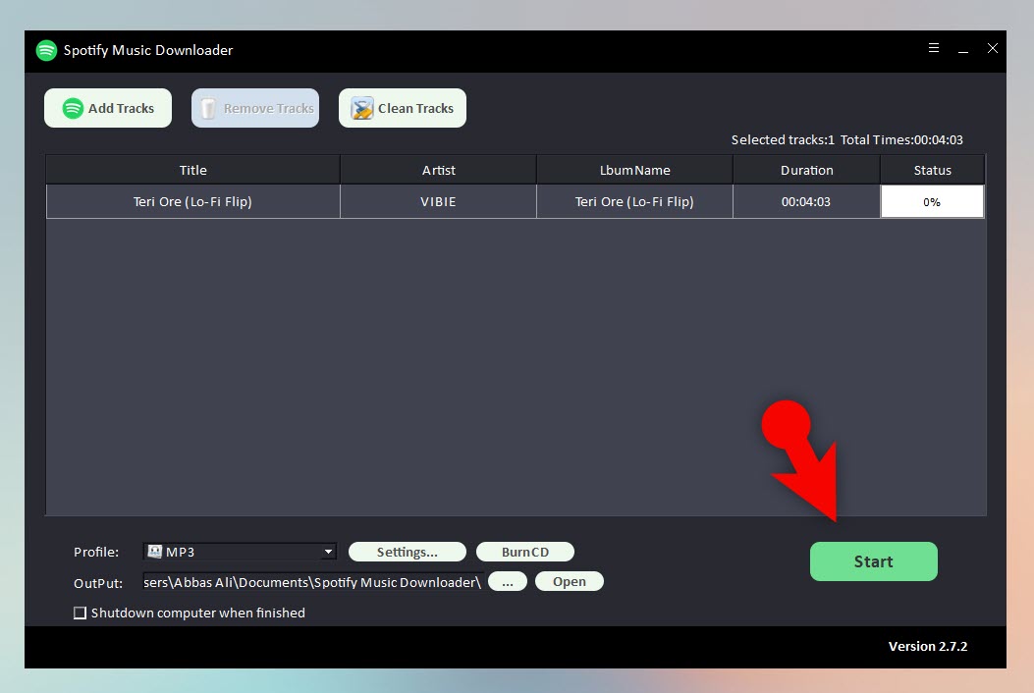
Task: Click the Spotify logo in title bar
Action: (x=46, y=50)
